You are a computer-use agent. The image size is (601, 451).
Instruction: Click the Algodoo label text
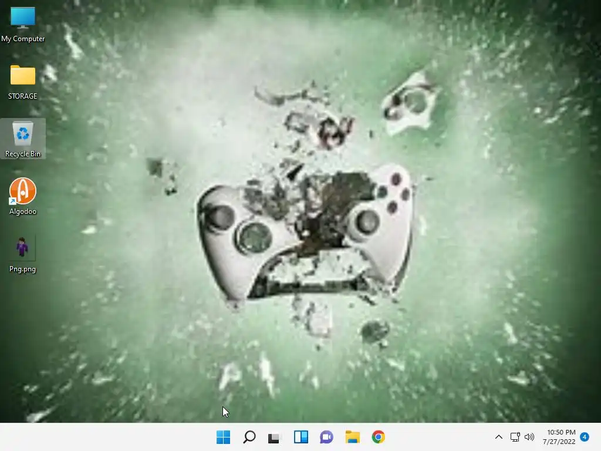point(23,211)
